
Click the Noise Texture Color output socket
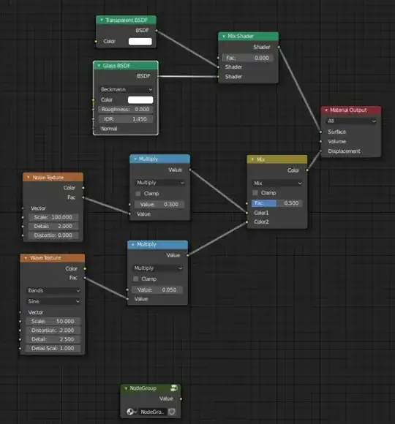[x=83, y=188]
